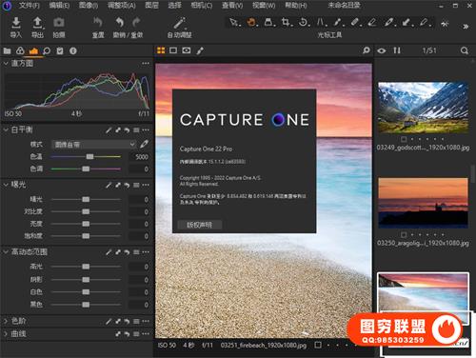Open the magnifier Details tool tab
476x358 pixels.
47,50
